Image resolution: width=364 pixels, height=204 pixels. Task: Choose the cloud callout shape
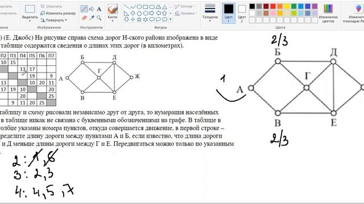[x=164, y=19]
